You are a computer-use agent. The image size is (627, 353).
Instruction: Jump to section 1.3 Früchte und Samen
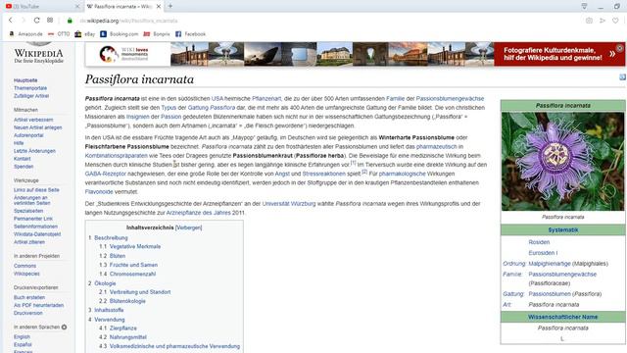pyautogui.click(x=133, y=265)
